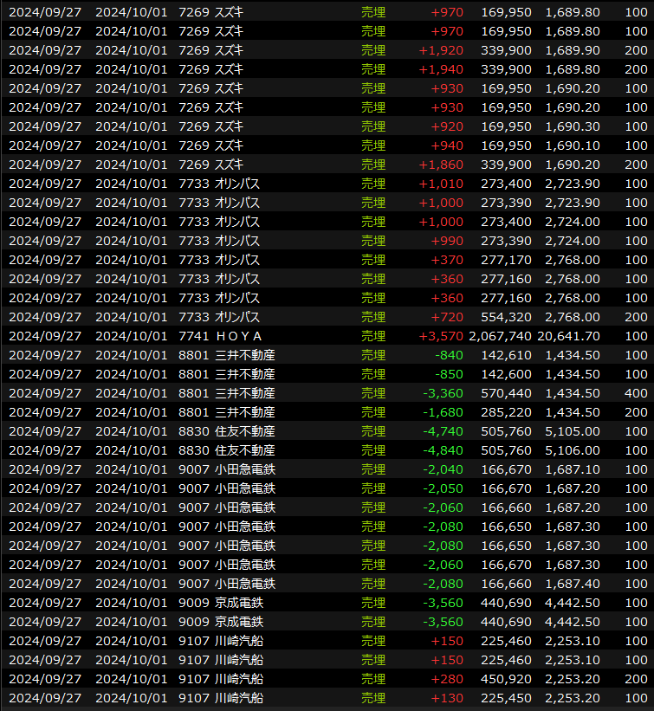Viewport: 654px width, 711px height.
Task: Click the 1,690.10 price for スズキ
Action: point(572,145)
